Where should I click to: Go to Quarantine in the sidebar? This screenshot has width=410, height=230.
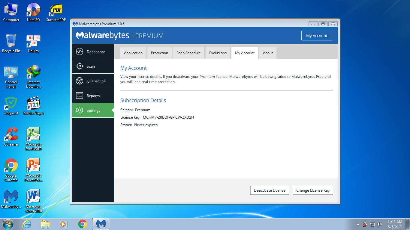93,81
